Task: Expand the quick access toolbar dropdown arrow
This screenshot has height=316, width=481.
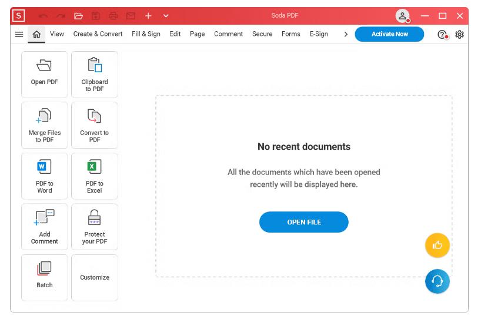Action: 166,16
